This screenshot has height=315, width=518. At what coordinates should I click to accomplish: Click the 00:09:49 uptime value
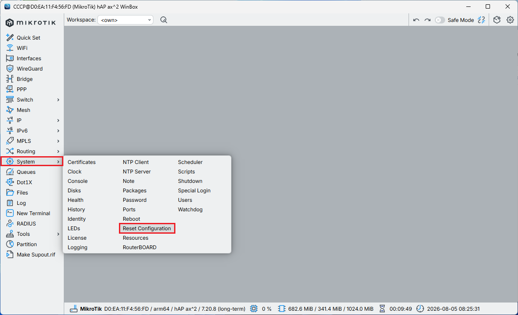pos(401,309)
